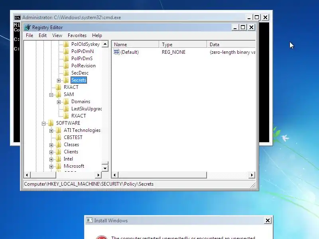
Task: Expand the Intel key
Action: [51, 159]
